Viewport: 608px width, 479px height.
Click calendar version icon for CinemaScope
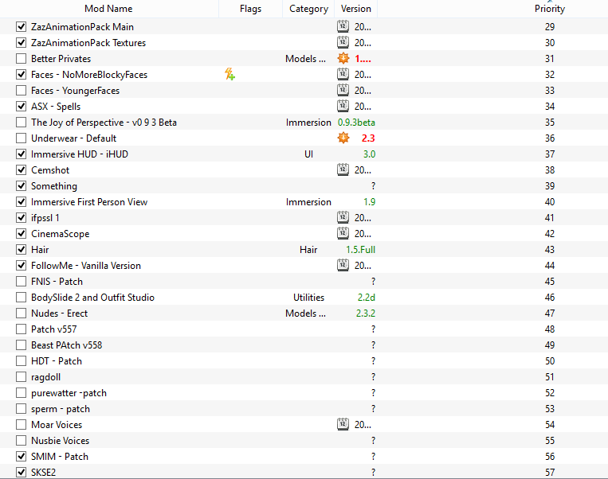pos(343,233)
